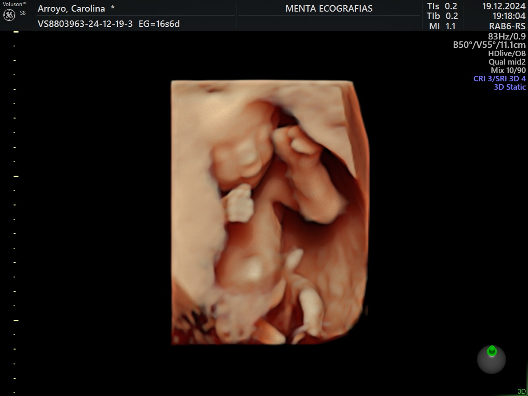Click the rendered 3D fetal volume image

pyautogui.click(x=270, y=212)
